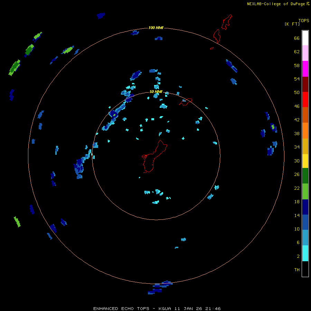This screenshot has height=311, width=311.
Task: Click the TH threshold legend label
Action: (x=297, y=270)
